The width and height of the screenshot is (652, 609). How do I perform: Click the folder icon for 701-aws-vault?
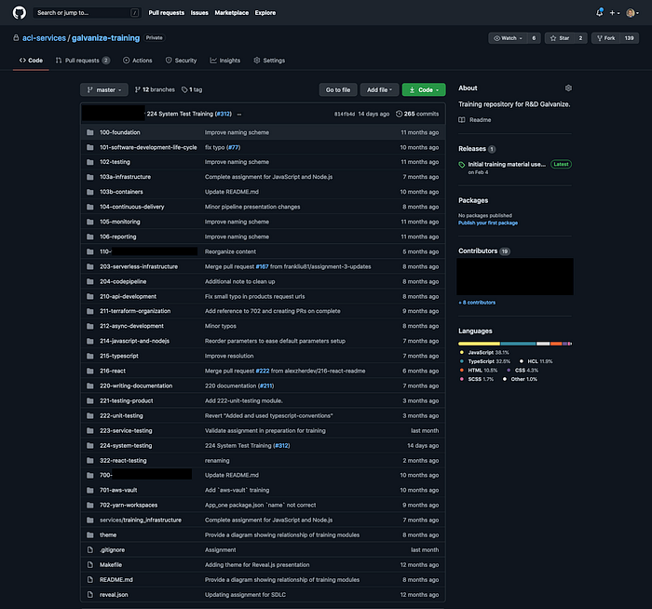pyautogui.click(x=89, y=490)
